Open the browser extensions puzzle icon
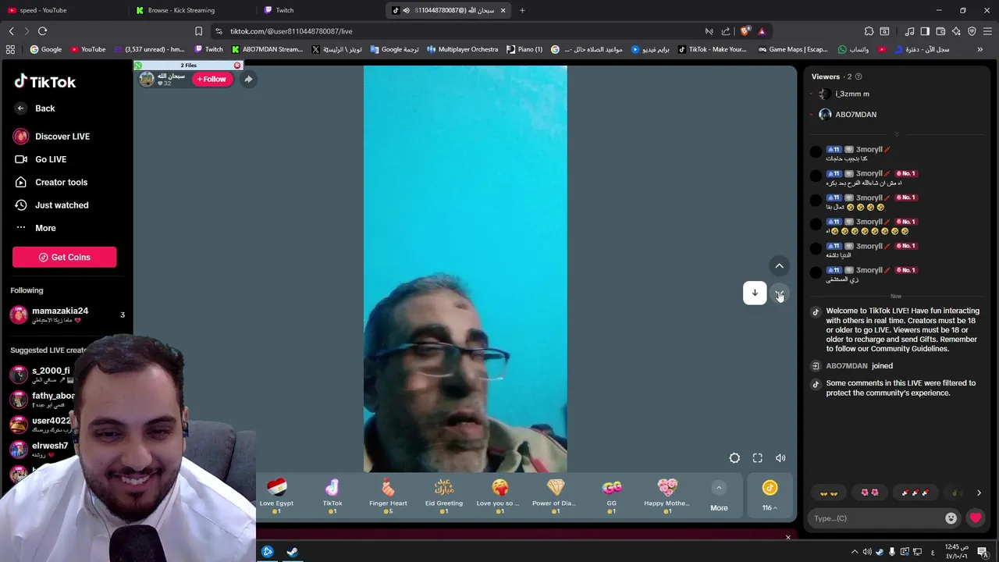The height and width of the screenshot is (562, 999). [x=869, y=31]
